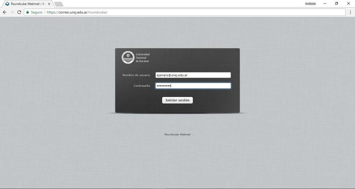Click the Roundcube favicon in the tab
The image size is (355, 189).
(x=7, y=4)
